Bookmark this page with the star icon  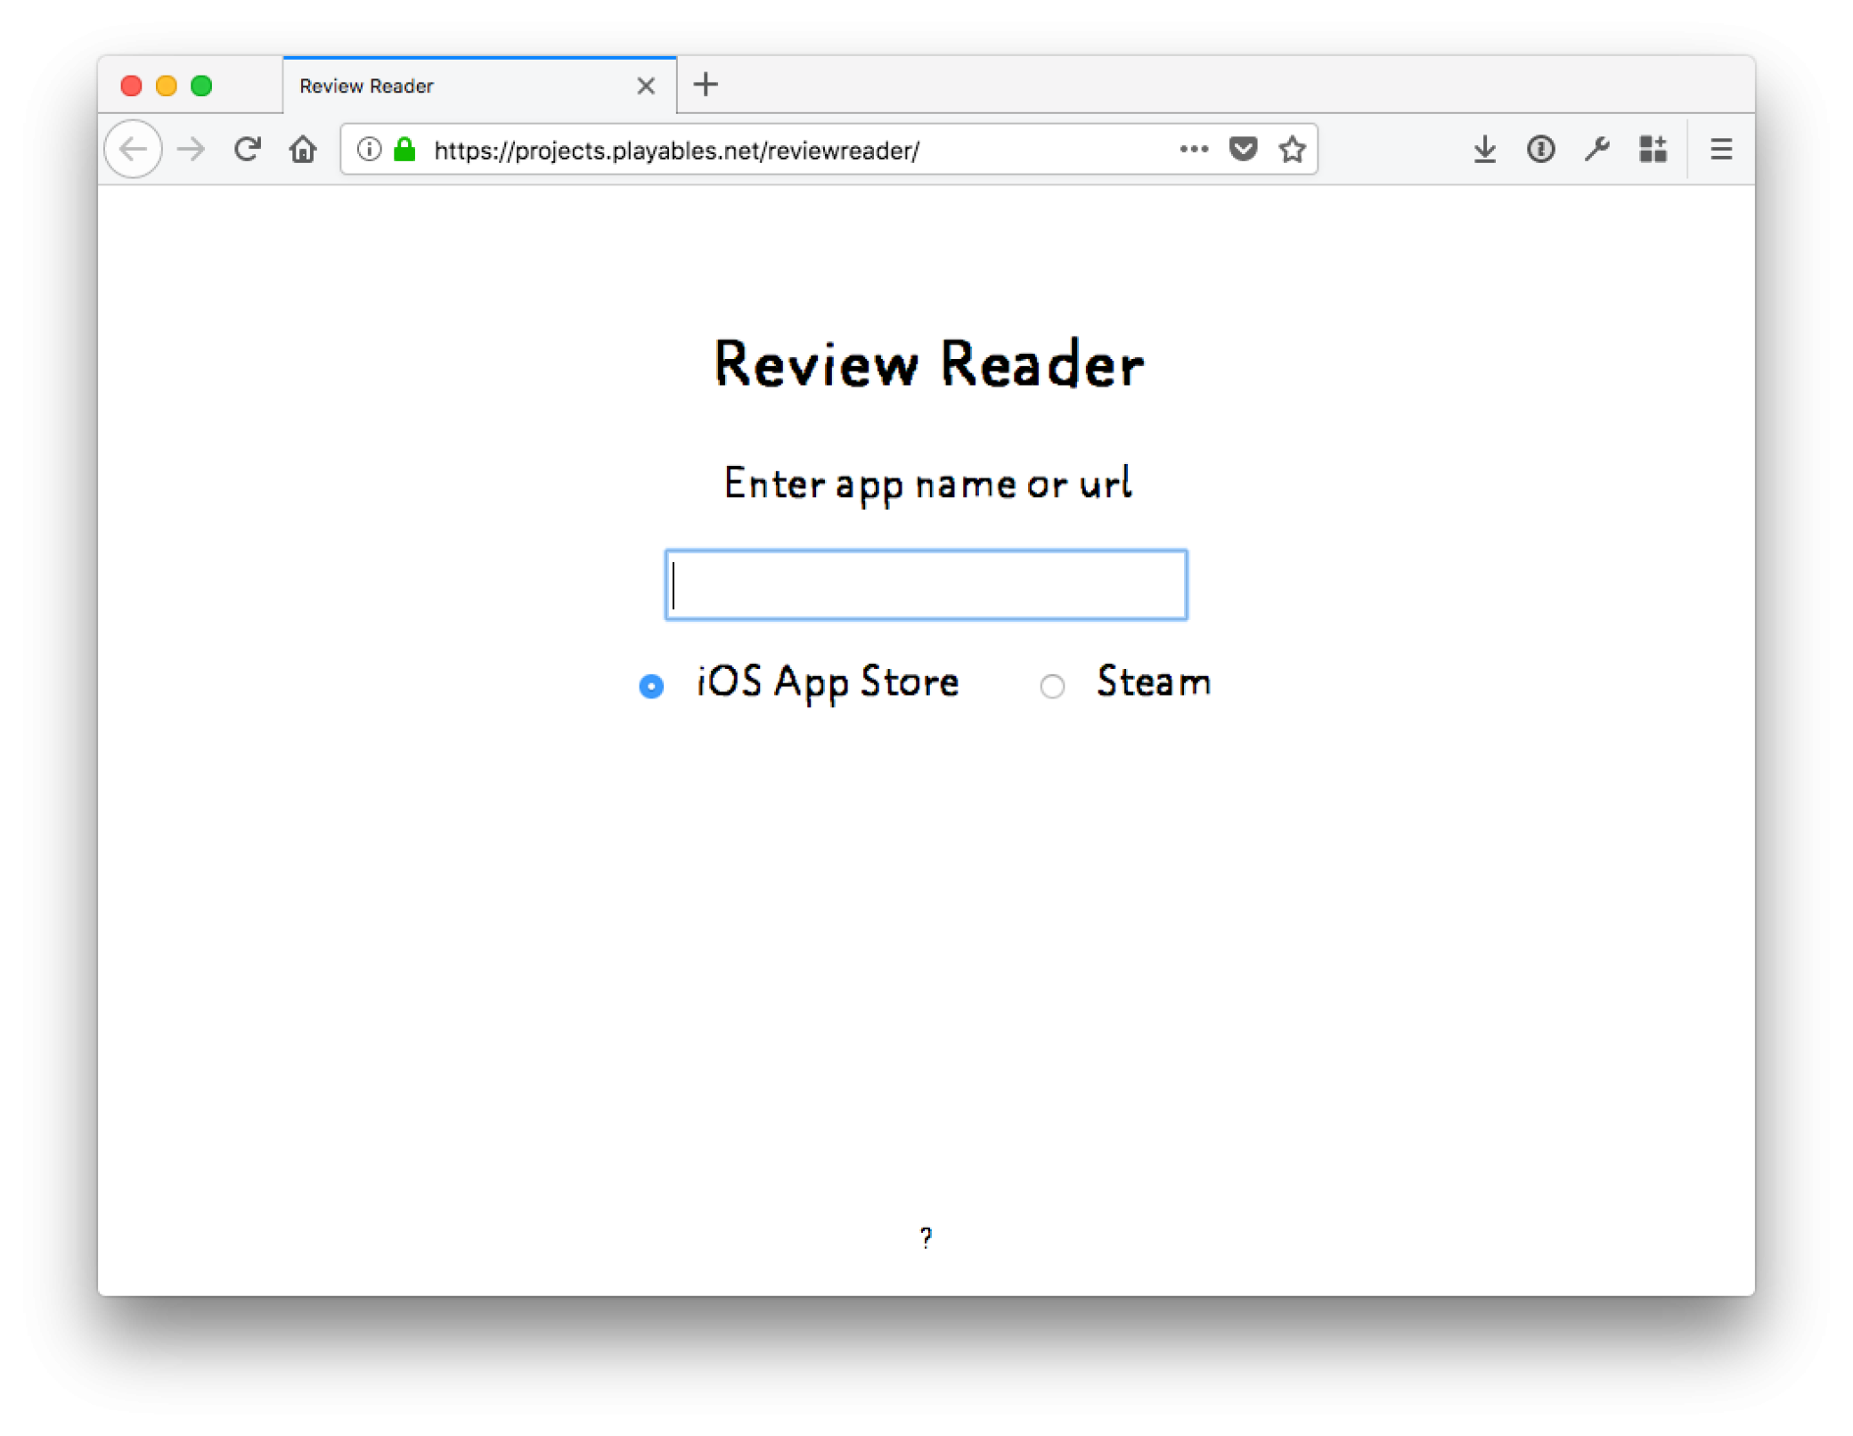click(x=1292, y=150)
